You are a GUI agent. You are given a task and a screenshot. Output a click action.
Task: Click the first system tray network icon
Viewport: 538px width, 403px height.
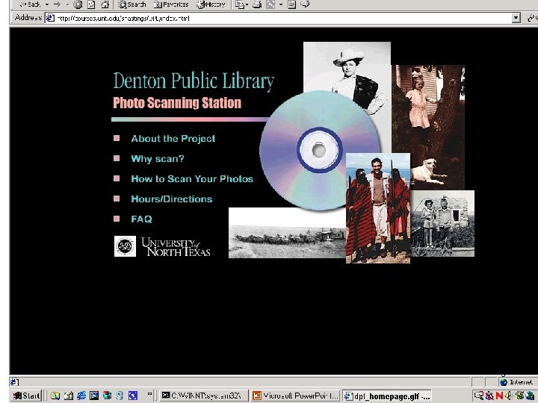[x=479, y=396]
